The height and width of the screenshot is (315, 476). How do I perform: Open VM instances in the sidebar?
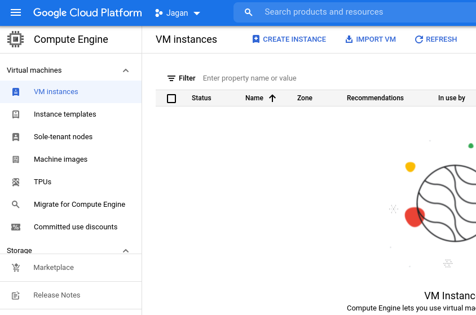56,91
